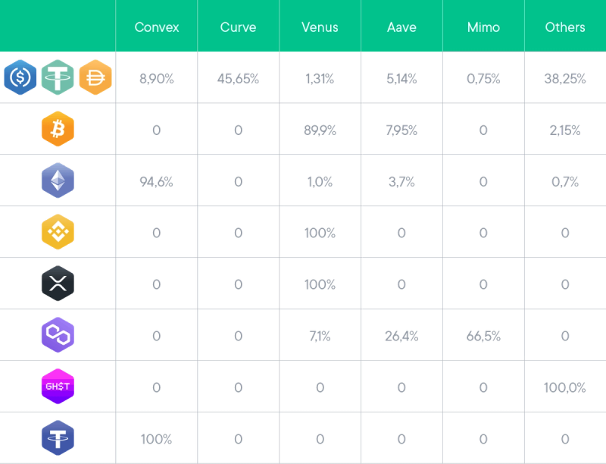Click the 0,7% Others cell
Image resolution: width=606 pixels, height=464 pixels.
(565, 182)
